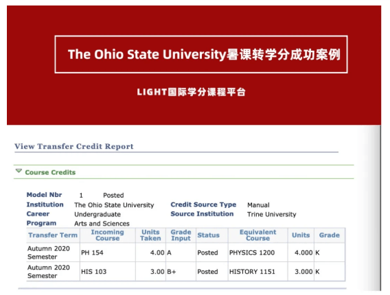Click the Career field label
Screen dimensions: 390x295
38,214
